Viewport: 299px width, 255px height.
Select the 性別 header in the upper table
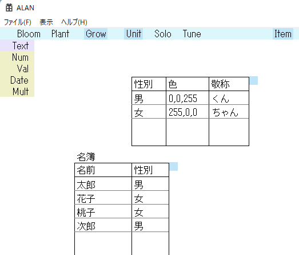coord(149,84)
